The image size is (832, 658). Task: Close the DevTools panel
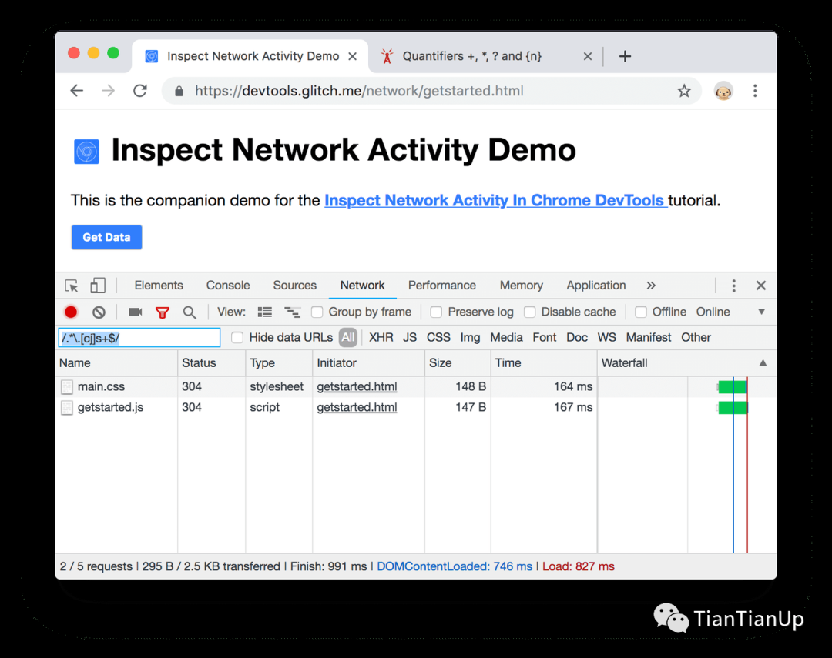tap(761, 286)
